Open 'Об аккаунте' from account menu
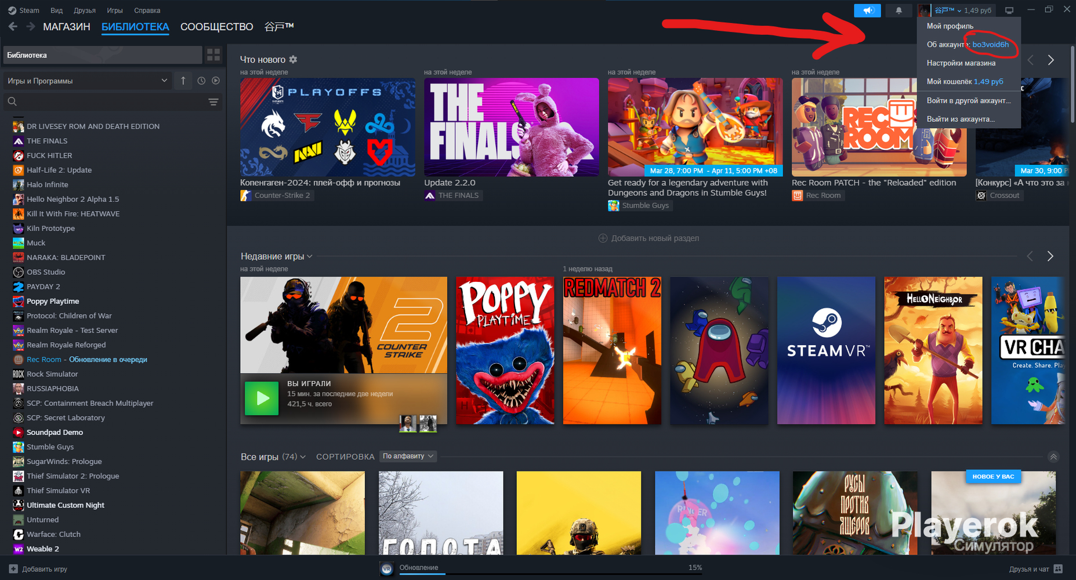This screenshot has width=1076, height=580. (x=969, y=45)
